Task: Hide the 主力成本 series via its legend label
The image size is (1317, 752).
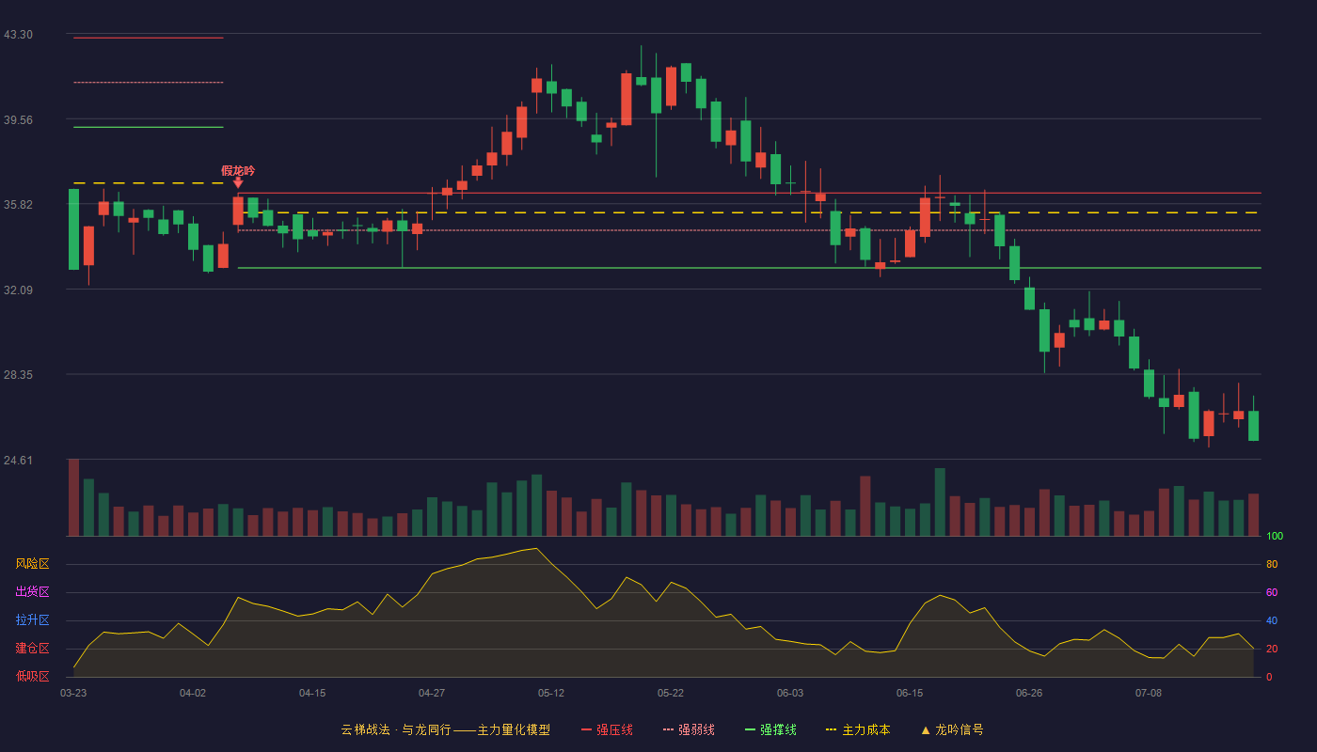Action: click(865, 729)
